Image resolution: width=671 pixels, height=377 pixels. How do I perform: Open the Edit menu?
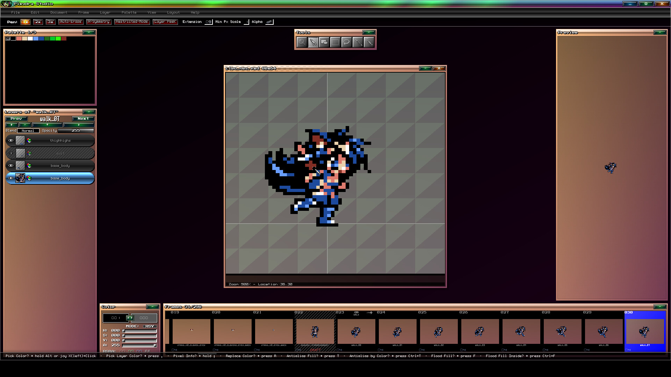pyautogui.click(x=35, y=13)
